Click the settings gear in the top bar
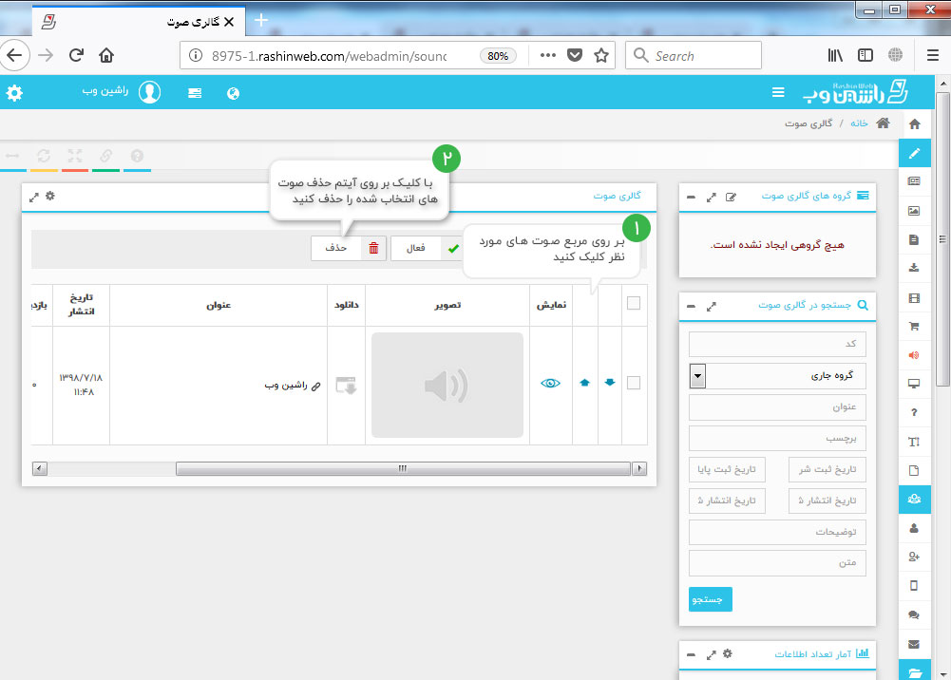 pos(14,93)
